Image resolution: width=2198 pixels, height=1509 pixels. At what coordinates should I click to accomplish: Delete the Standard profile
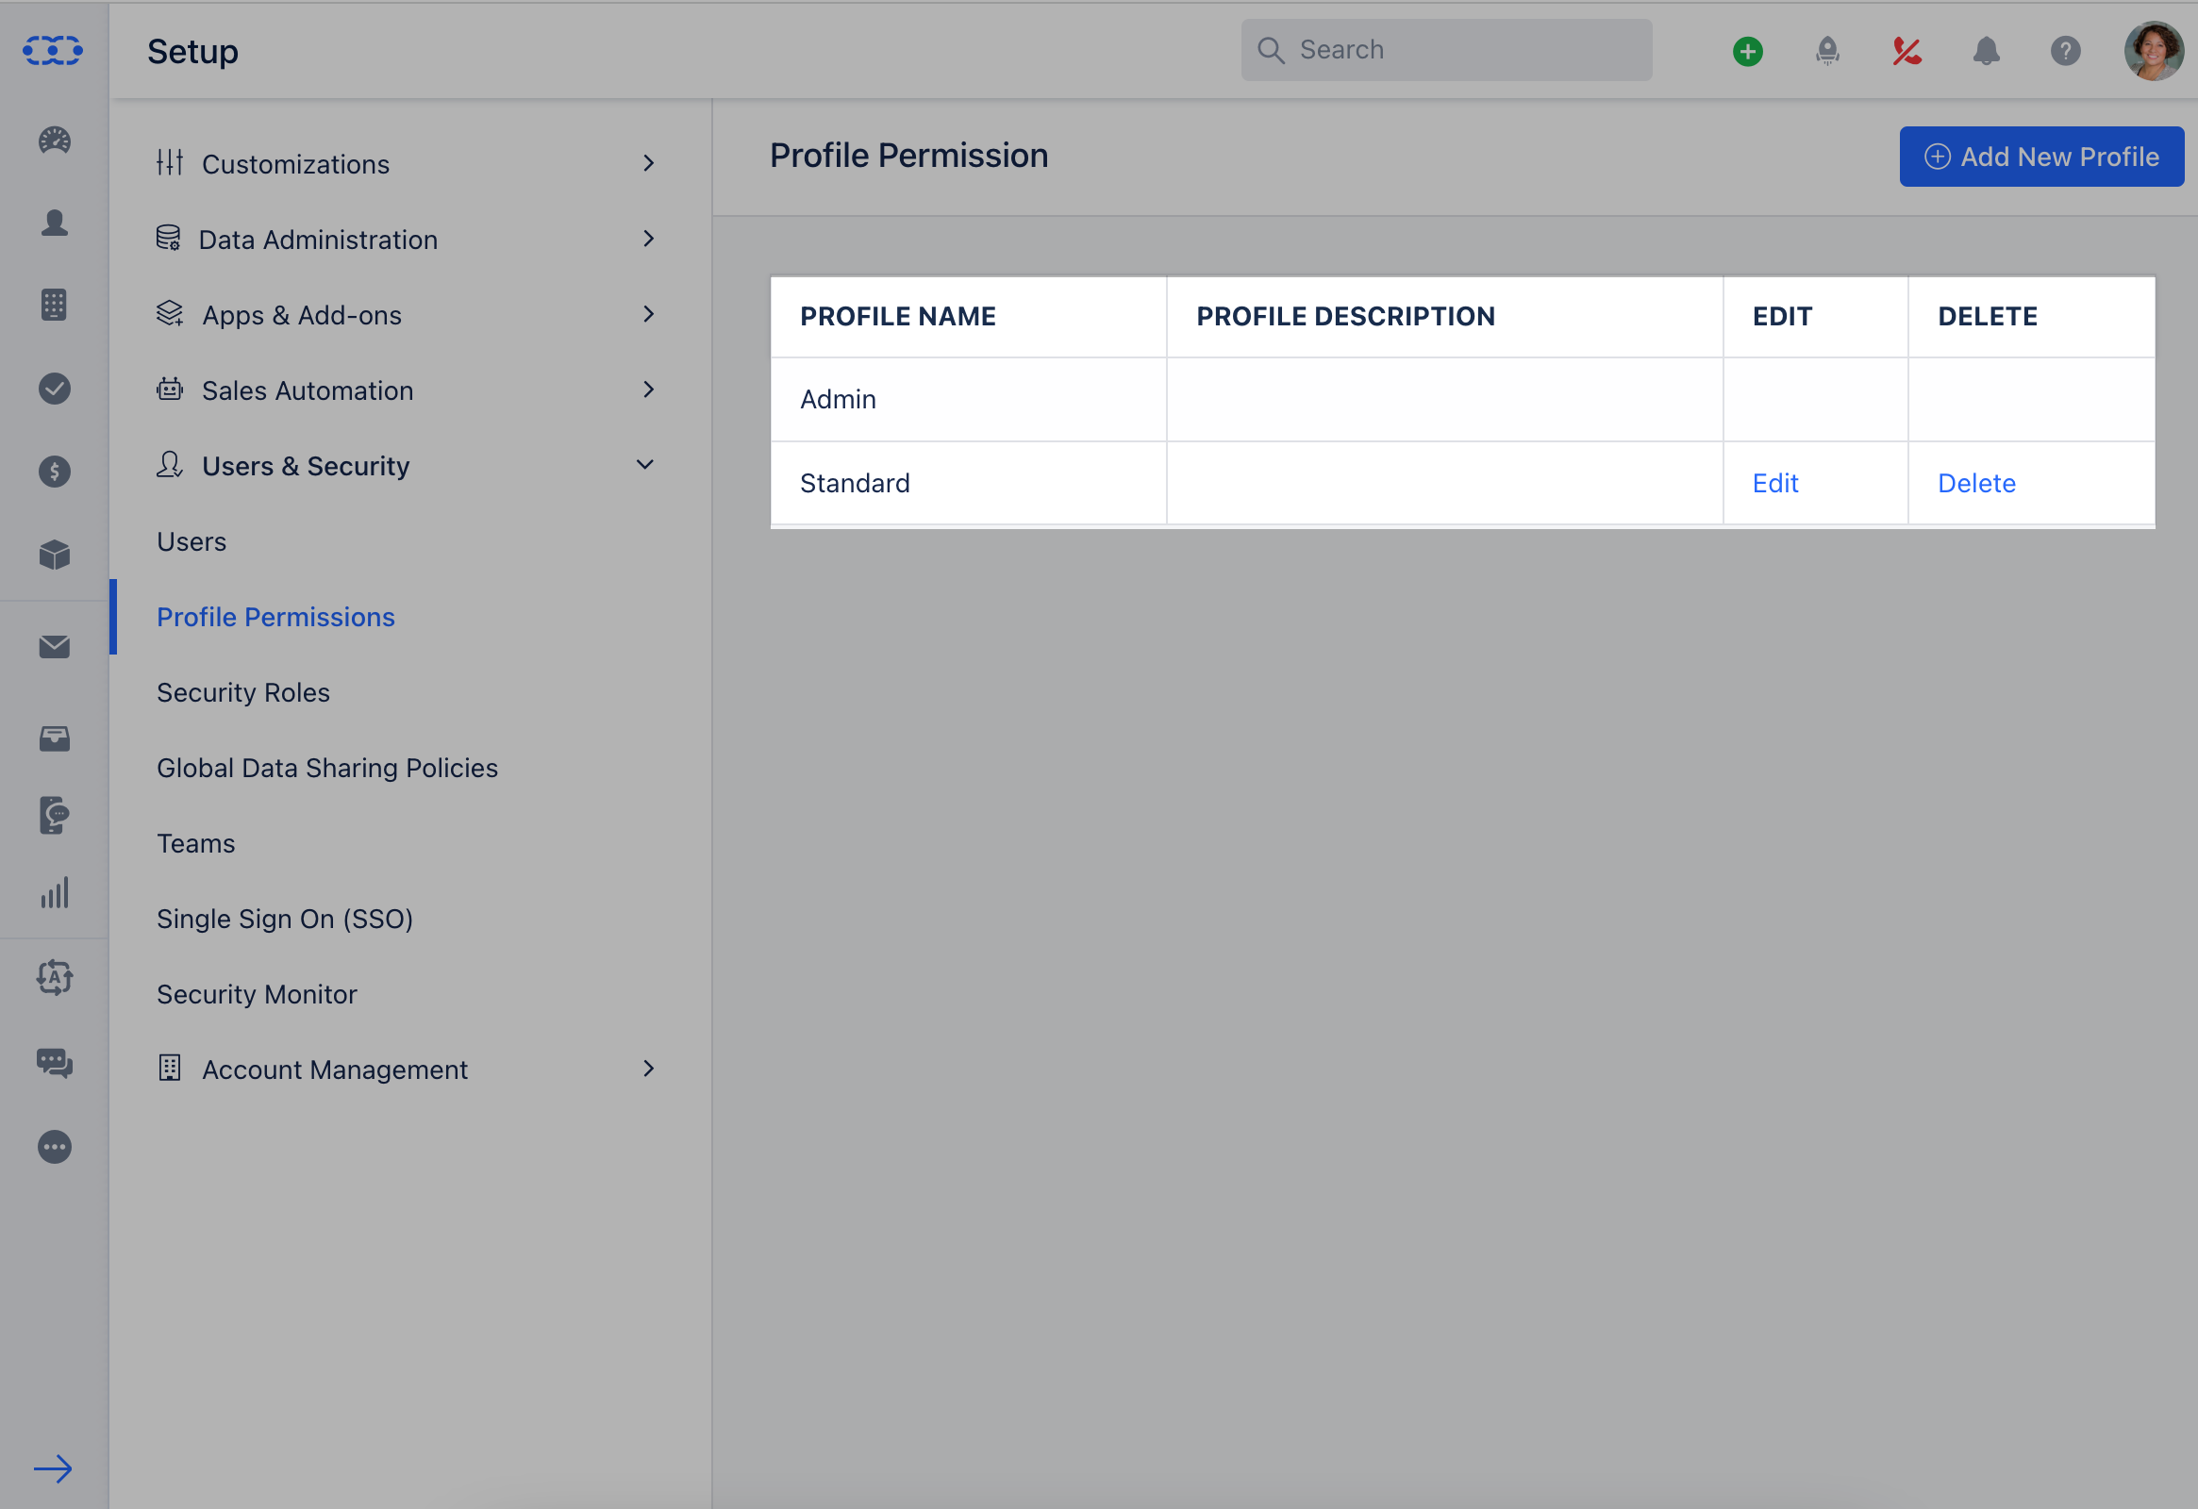click(x=1976, y=483)
